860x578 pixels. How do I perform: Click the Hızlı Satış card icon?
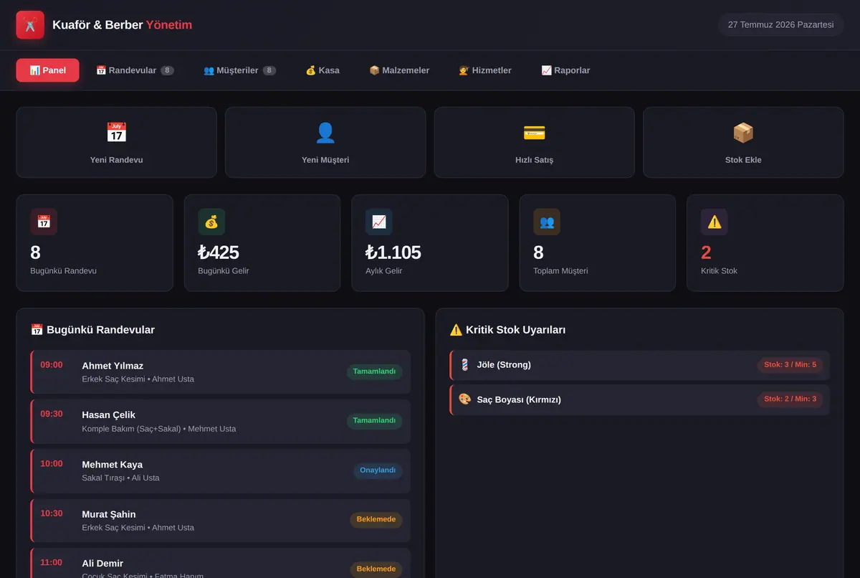534,133
